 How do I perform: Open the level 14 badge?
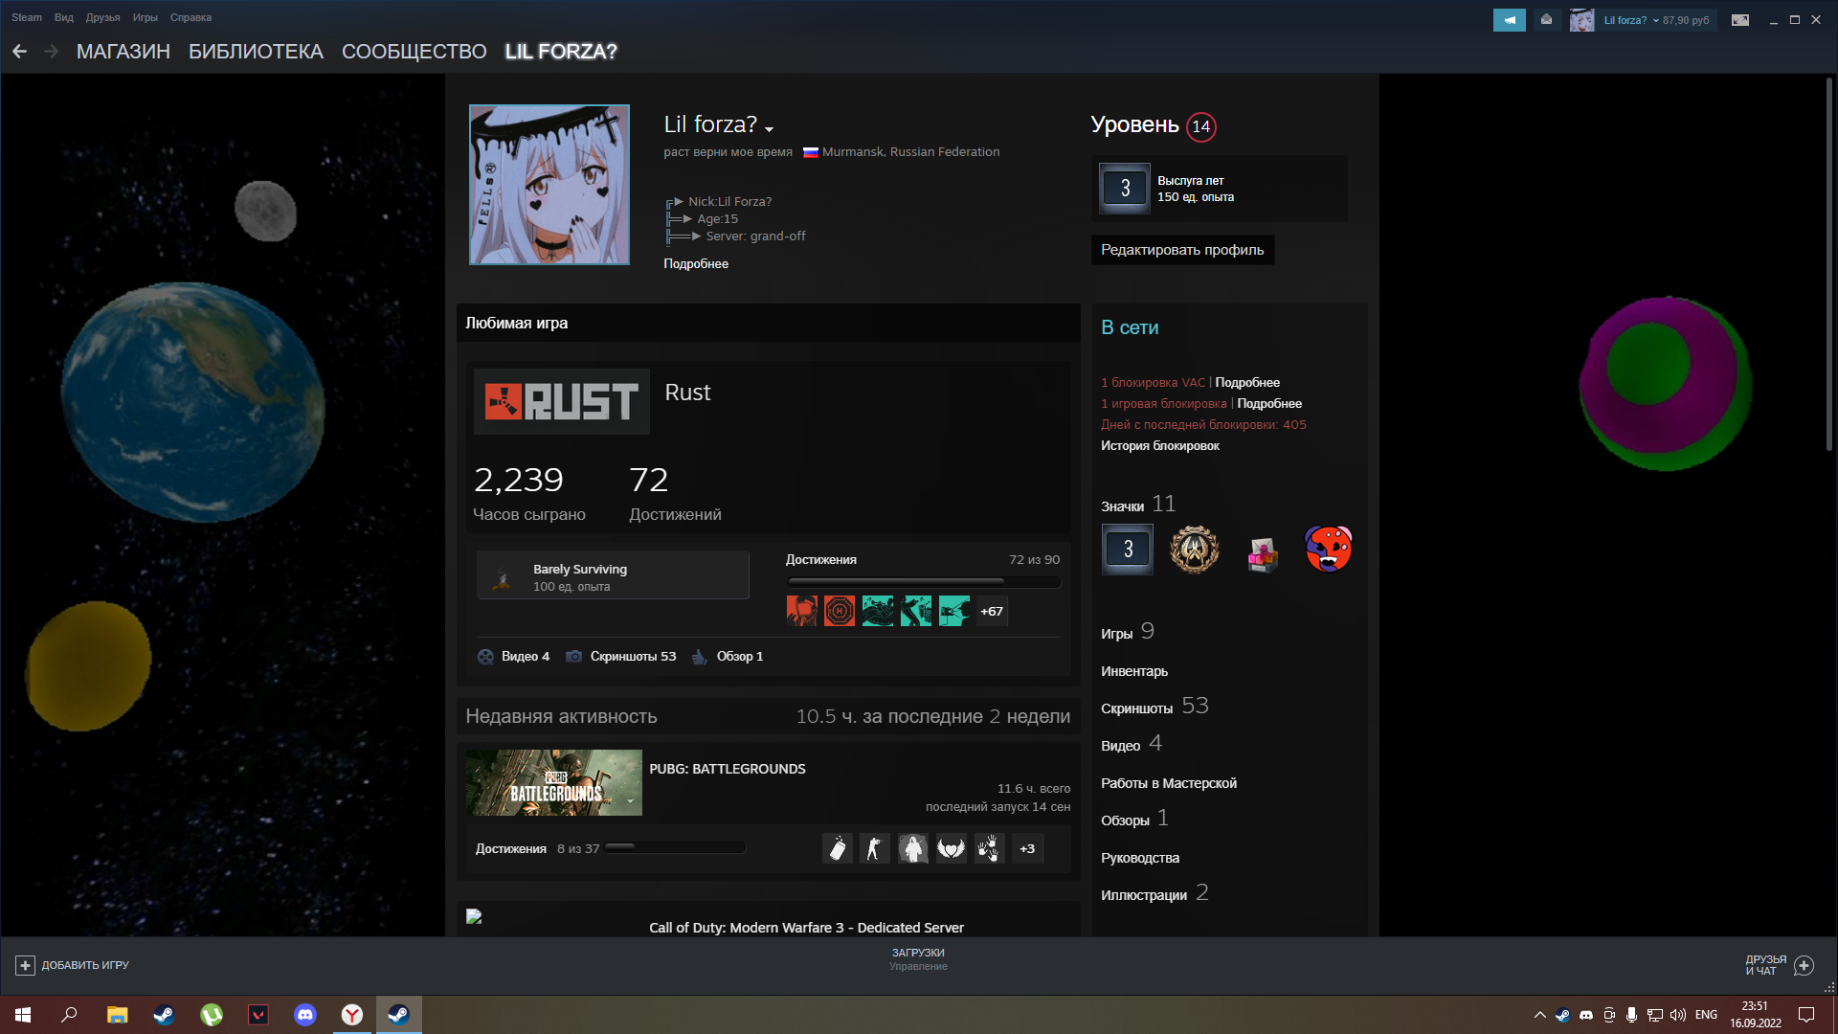click(1200, 126)
